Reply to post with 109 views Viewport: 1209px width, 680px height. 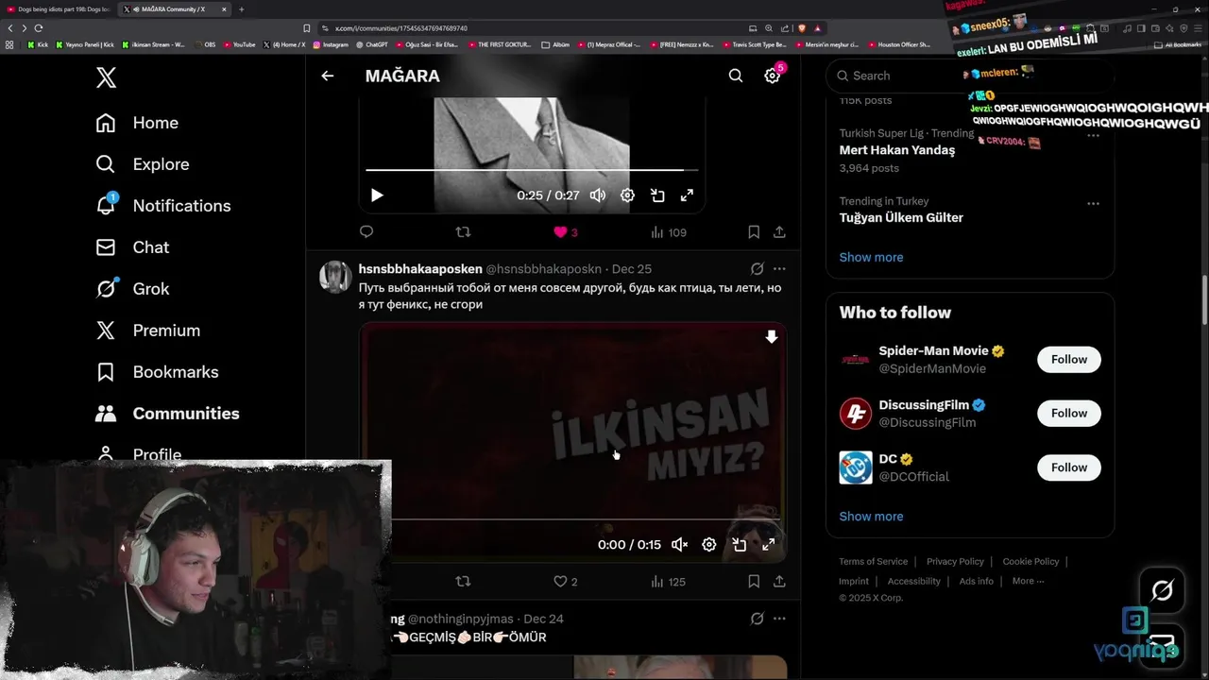point(366,231)
